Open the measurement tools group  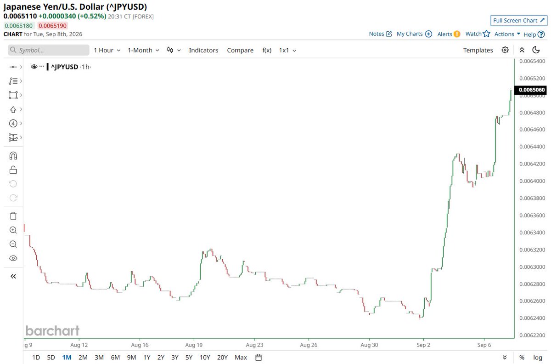tap(13, 137)
